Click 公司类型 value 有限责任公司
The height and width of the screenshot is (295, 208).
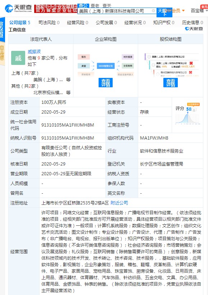coord(72,151)
